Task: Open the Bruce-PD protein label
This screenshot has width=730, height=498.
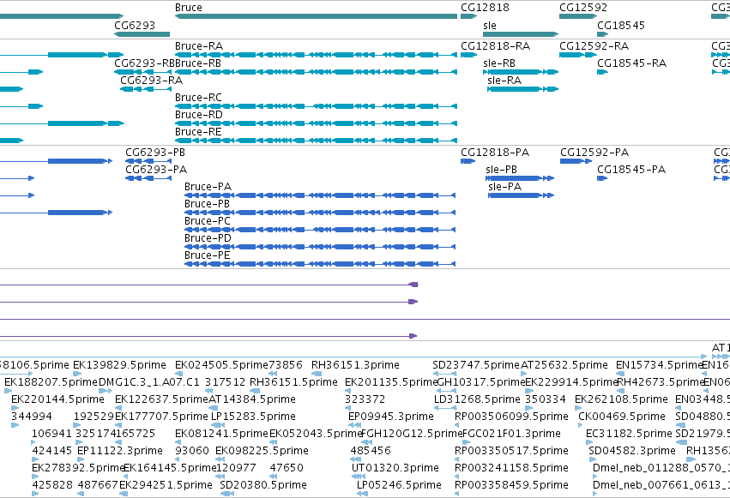Action: coord(208,238)
